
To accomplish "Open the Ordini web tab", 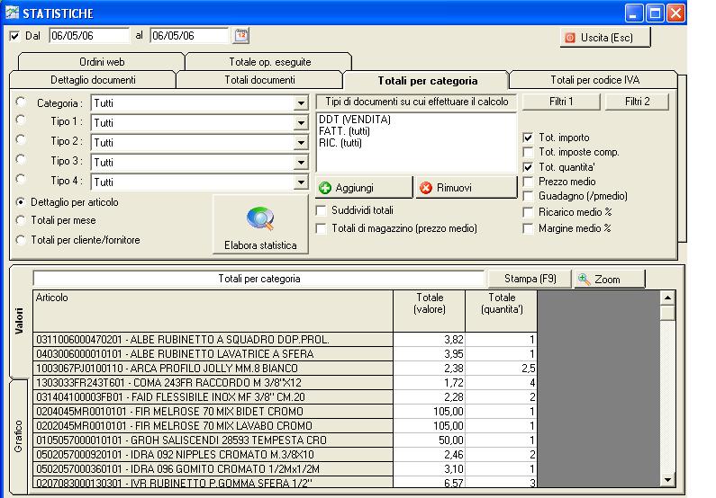I will [x=100, y=62].
